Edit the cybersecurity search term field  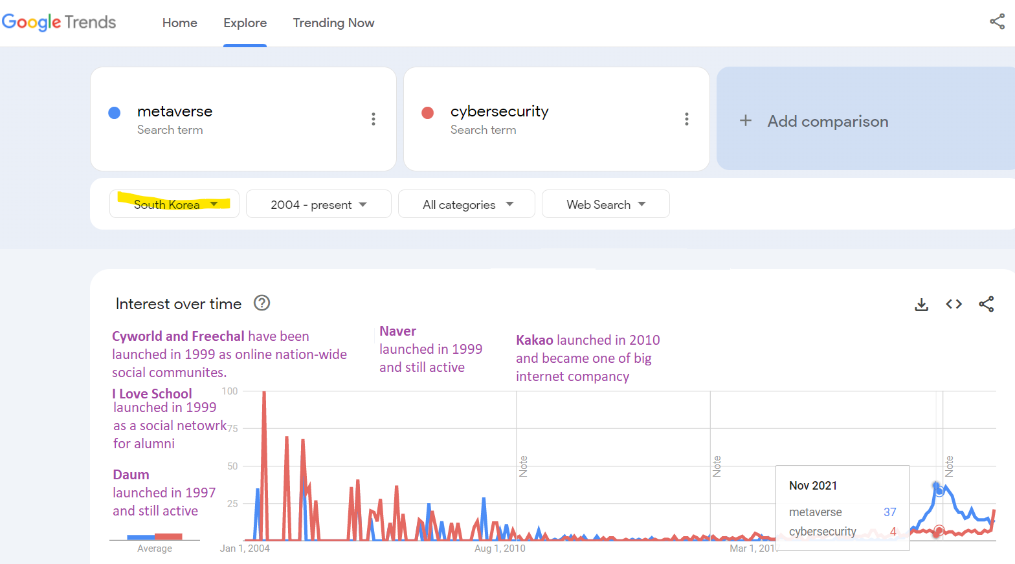tap(499, 111)
